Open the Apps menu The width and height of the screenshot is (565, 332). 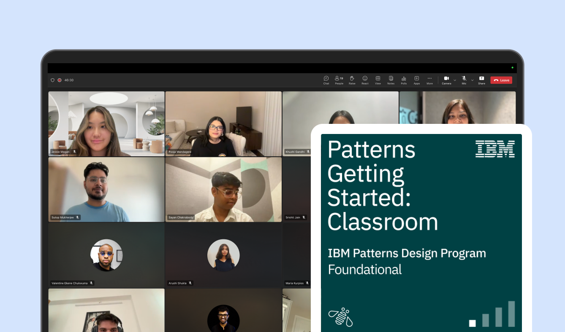(417, 80)
